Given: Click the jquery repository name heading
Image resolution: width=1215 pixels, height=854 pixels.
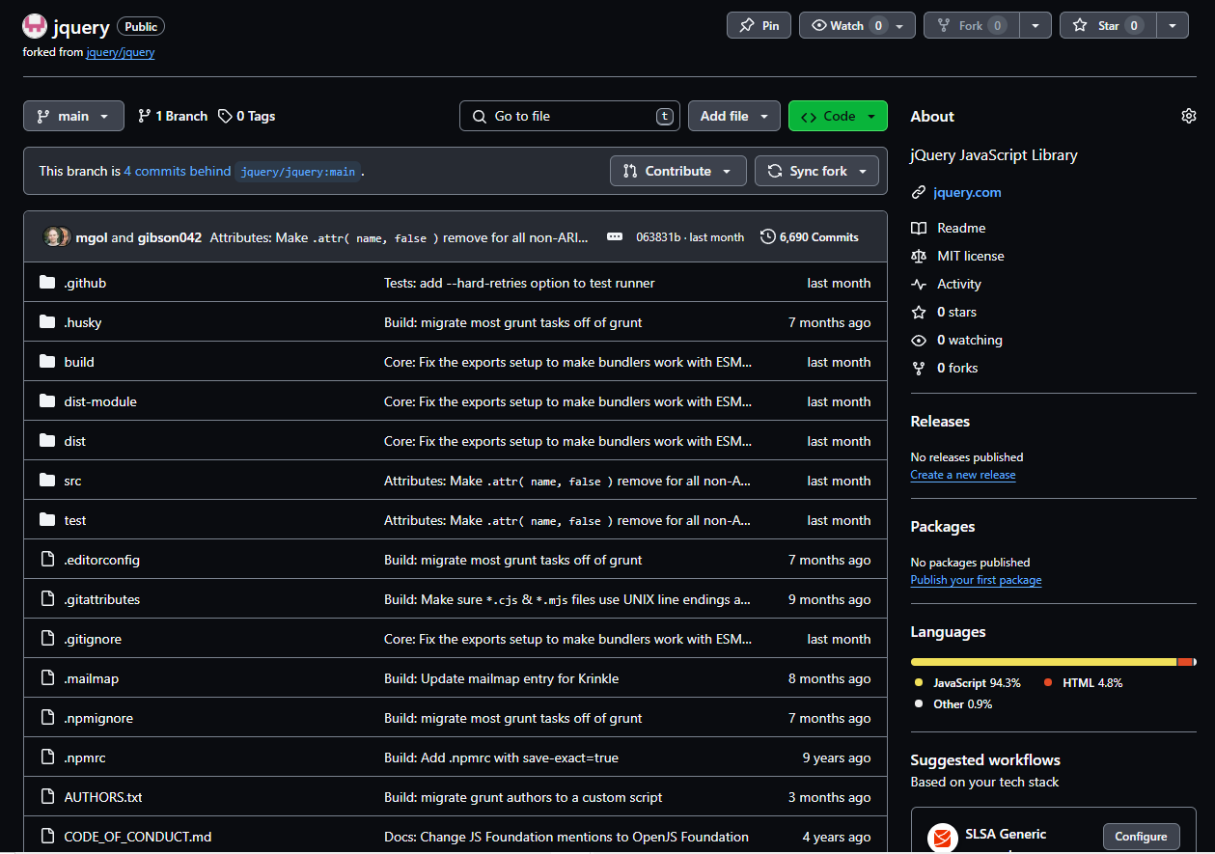Looking at the screenshot, I should pos(81,27).
